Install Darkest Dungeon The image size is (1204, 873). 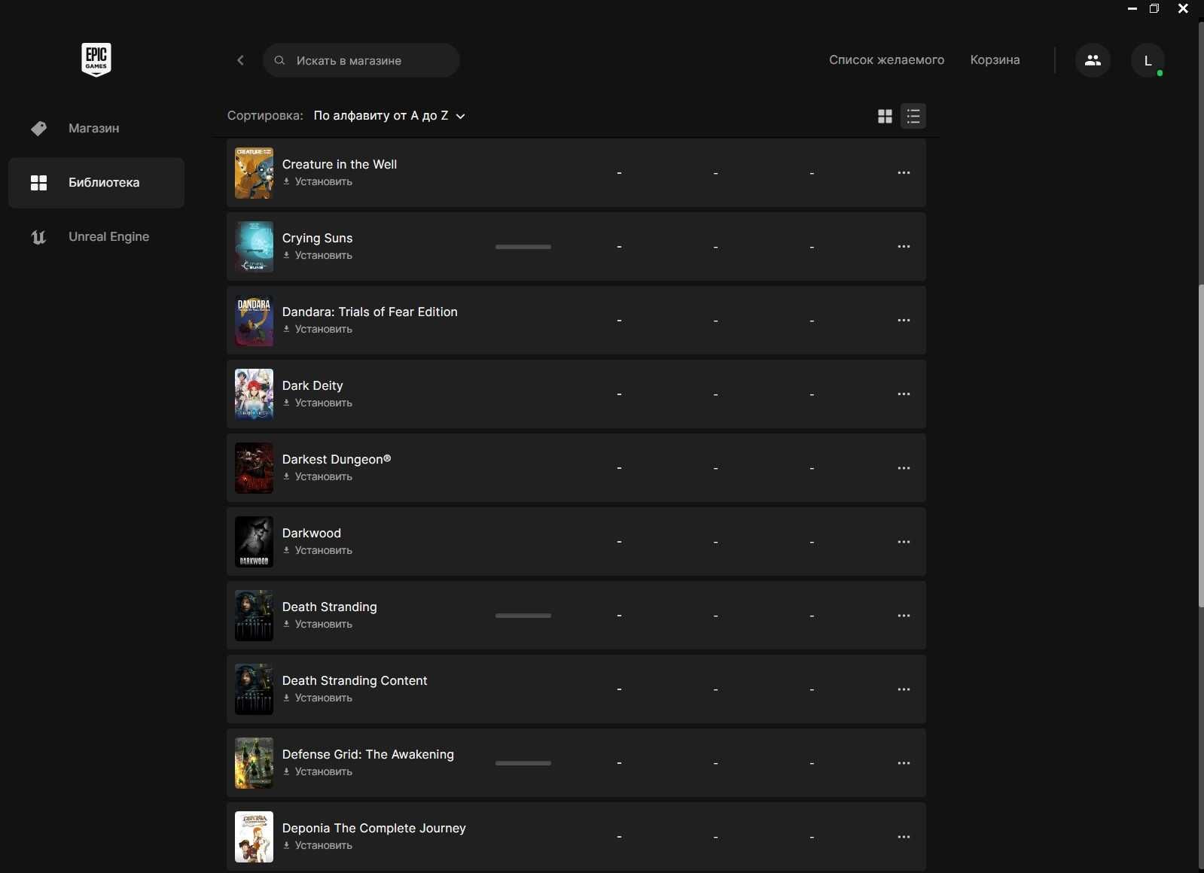pos(318,477)
